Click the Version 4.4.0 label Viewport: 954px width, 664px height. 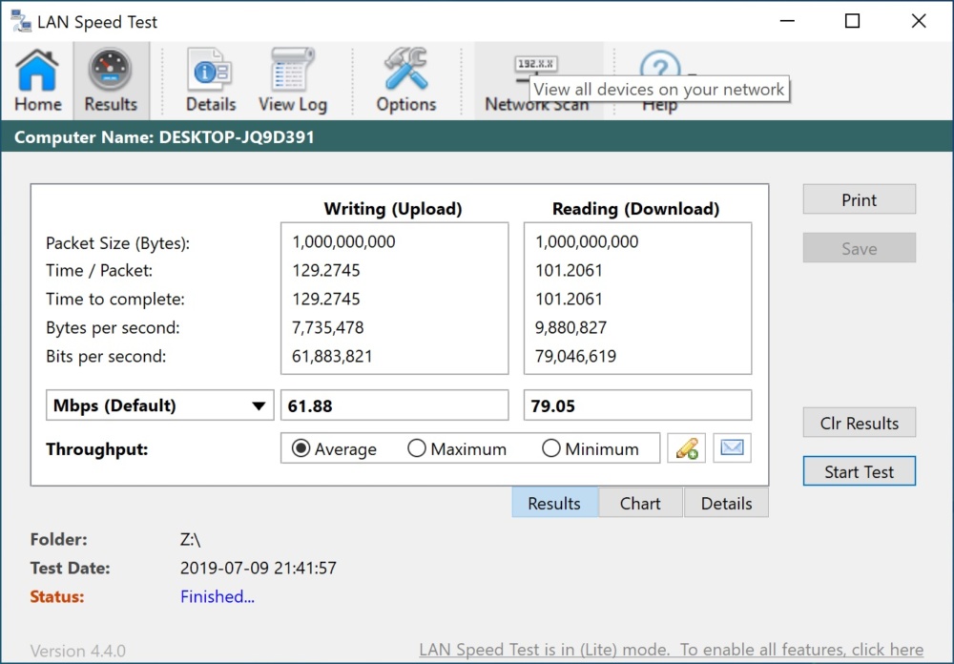(78, 651)
